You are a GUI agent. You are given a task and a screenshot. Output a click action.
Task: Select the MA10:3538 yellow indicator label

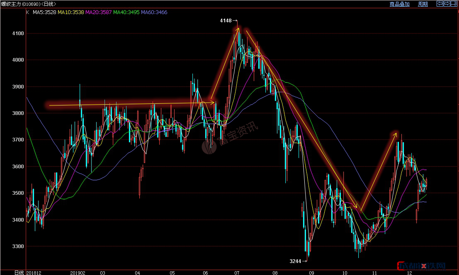(71, 12)
